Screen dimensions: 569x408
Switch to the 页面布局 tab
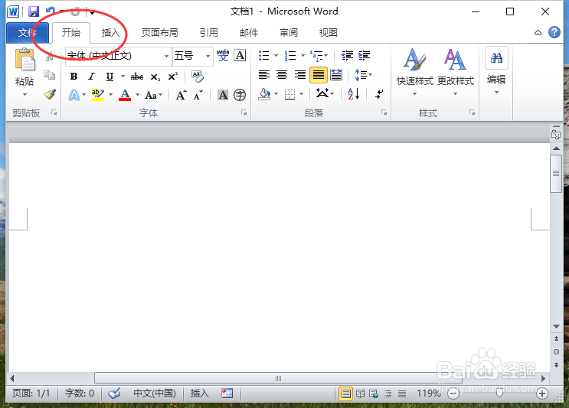(159, 33)
